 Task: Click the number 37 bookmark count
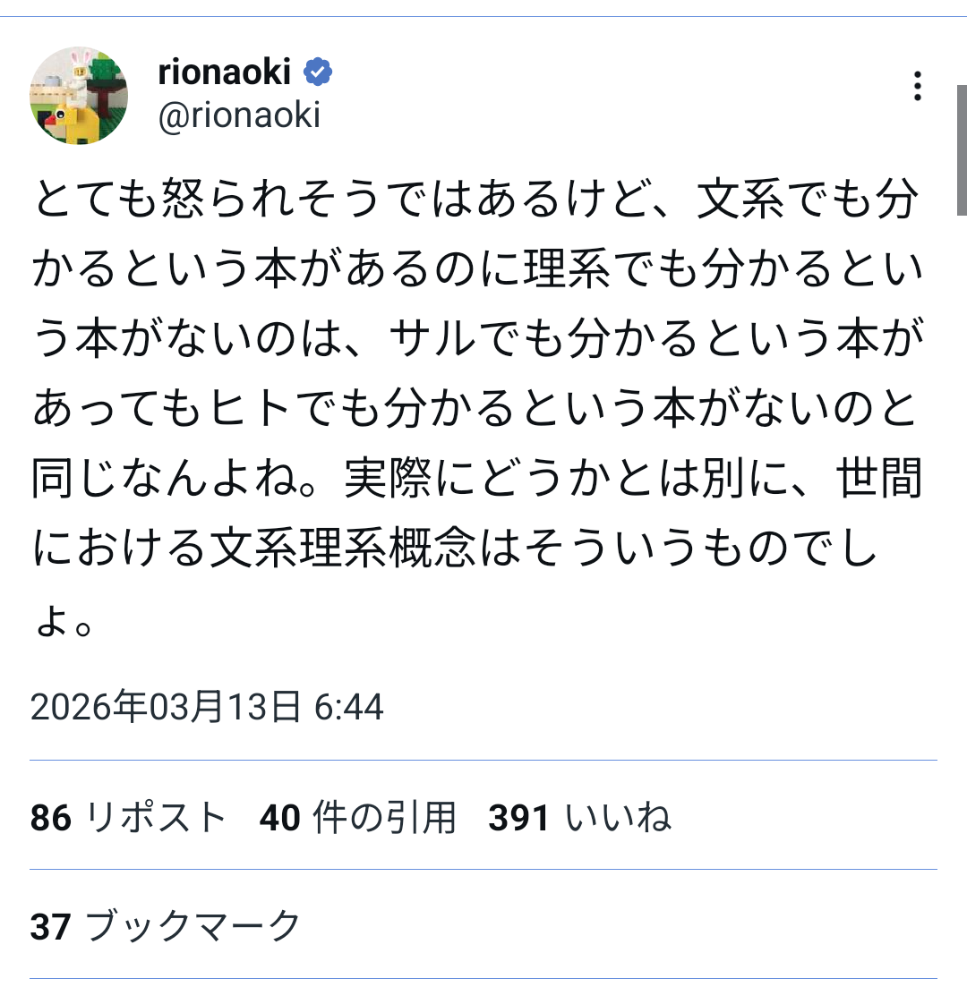click(x=50, y=926)
